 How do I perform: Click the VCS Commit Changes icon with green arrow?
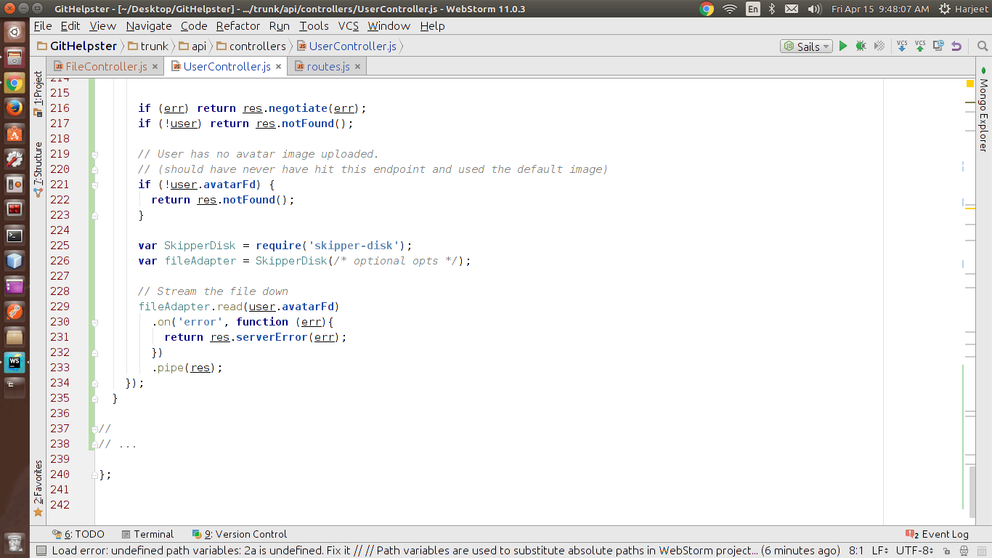920,46
